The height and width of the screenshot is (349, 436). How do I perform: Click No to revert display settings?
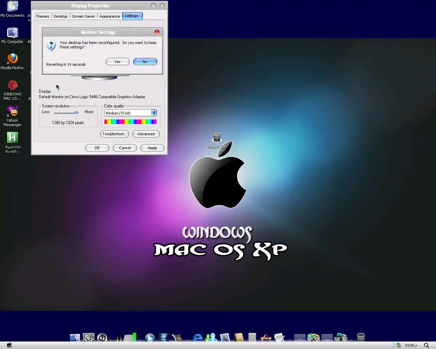click(x=145, y=62)
